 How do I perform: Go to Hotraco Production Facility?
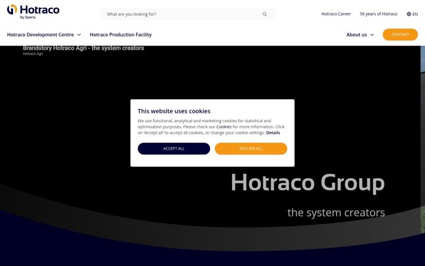[120, 35]
